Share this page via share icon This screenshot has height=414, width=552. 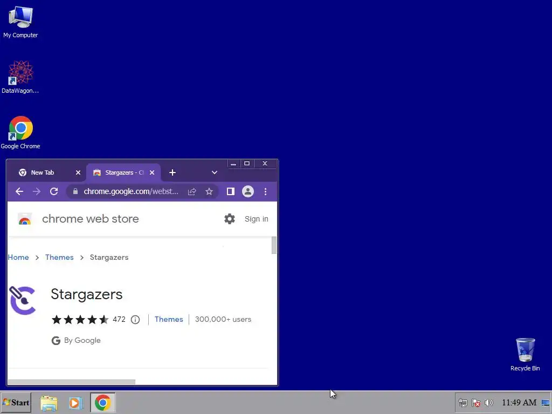coord(192,191)
